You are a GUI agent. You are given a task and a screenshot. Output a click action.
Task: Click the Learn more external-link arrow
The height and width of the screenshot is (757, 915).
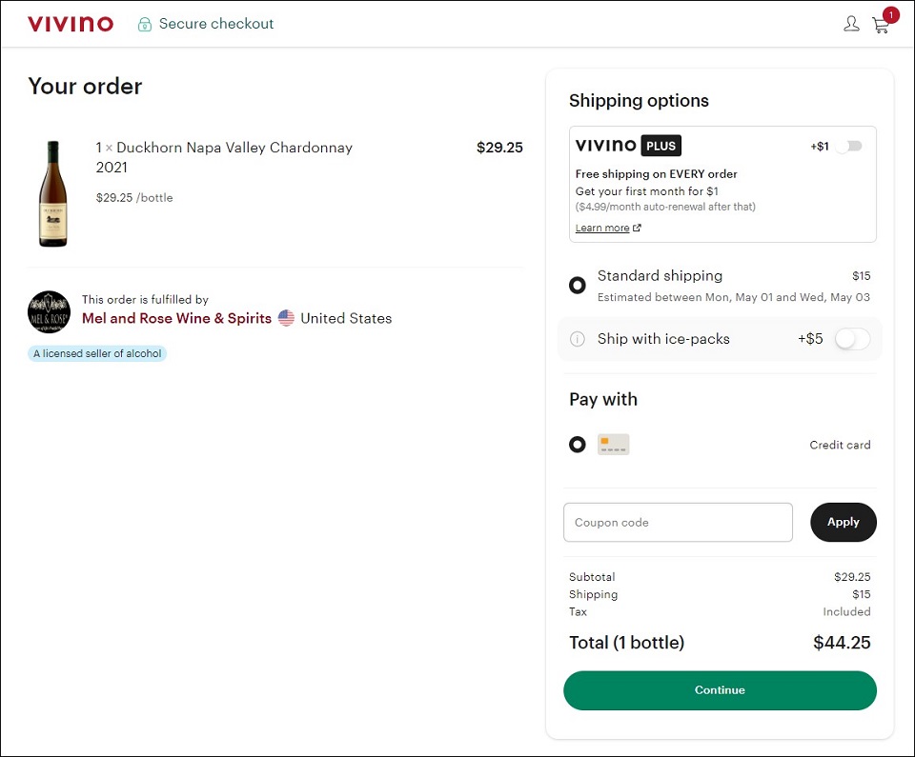(x=637, y=228)
